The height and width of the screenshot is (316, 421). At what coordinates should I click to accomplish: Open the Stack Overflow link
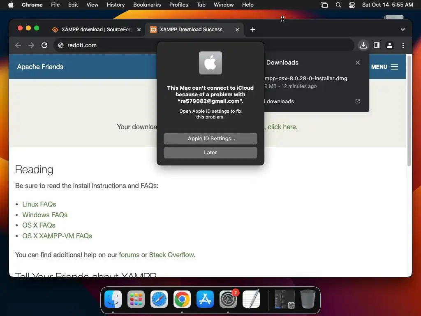coord(171,255)
